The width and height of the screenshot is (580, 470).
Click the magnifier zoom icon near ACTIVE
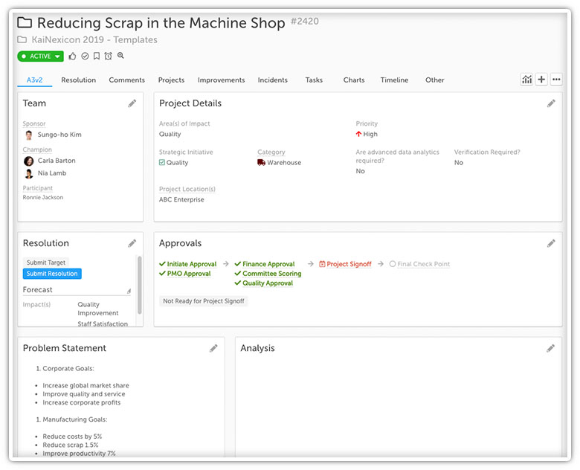(120, 56)
